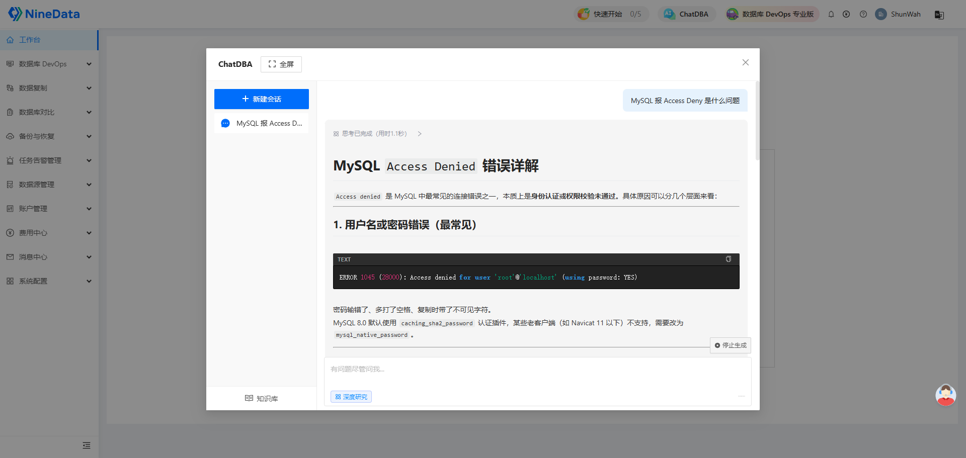966x458 pixels.
Task: Open the customer service avatar widget
Action: tap(946, 395)
